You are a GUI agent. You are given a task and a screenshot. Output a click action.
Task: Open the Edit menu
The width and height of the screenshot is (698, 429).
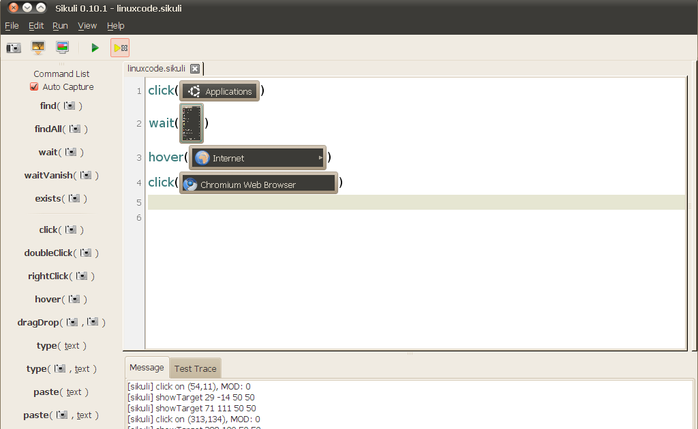click(36, 26)
